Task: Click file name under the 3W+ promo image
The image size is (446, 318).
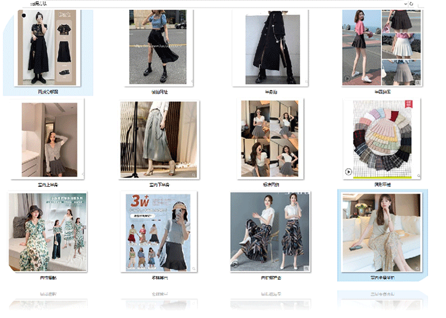Action: (x=158, y=278)
